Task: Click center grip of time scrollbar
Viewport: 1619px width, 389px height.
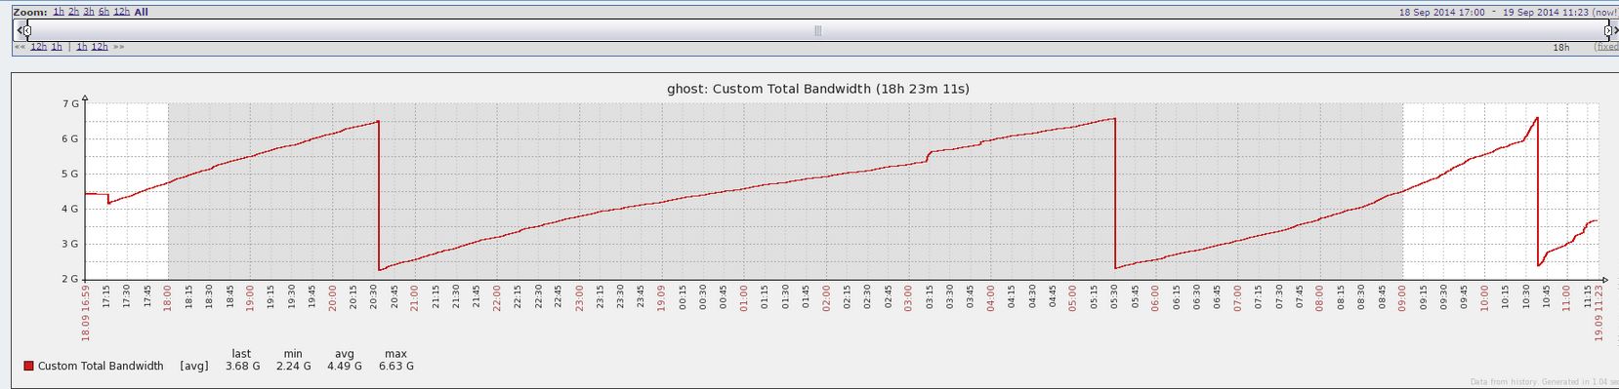Action: pos(818,30)
